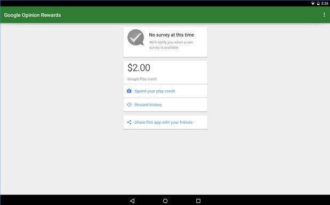Tap the Android home button
The image size is (330, 205).
coord(165,201)
